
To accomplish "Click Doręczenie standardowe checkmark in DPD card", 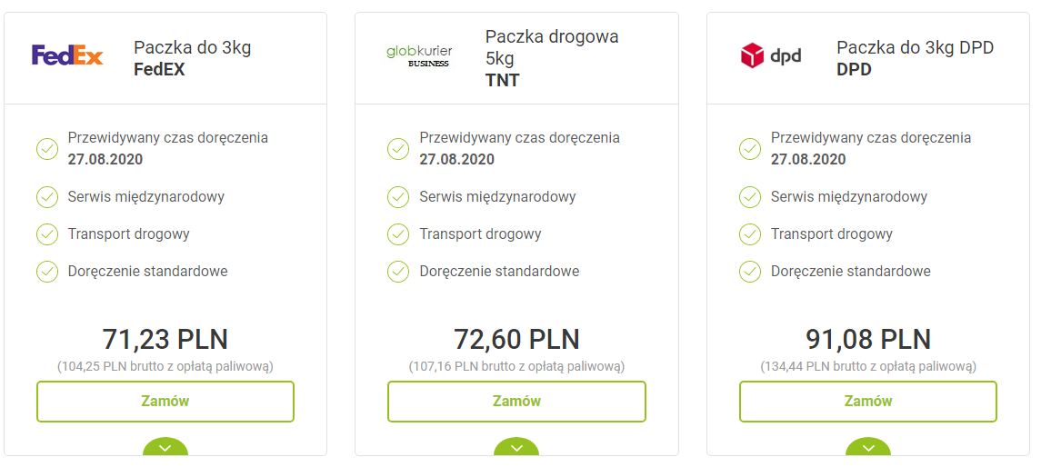I will pyautogui.click(x=750, y=272).
